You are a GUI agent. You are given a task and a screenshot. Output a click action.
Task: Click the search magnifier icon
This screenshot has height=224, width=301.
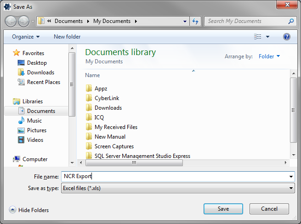291,21
